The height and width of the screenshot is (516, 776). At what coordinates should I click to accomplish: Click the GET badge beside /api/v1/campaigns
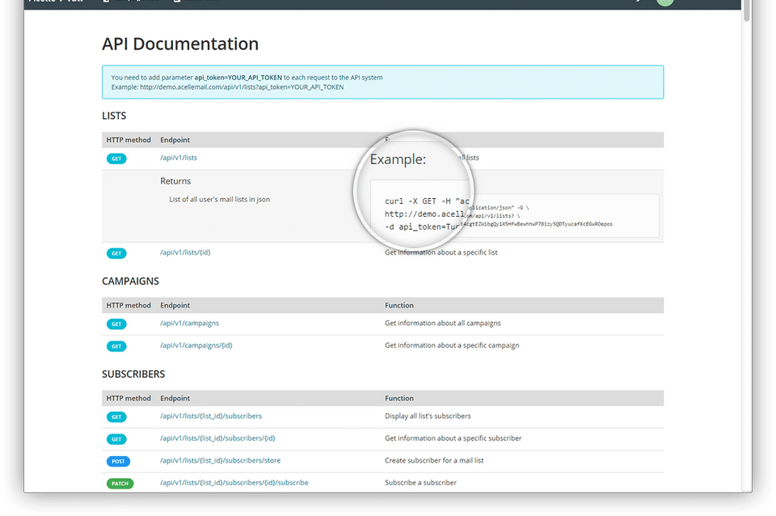point(116,324)
